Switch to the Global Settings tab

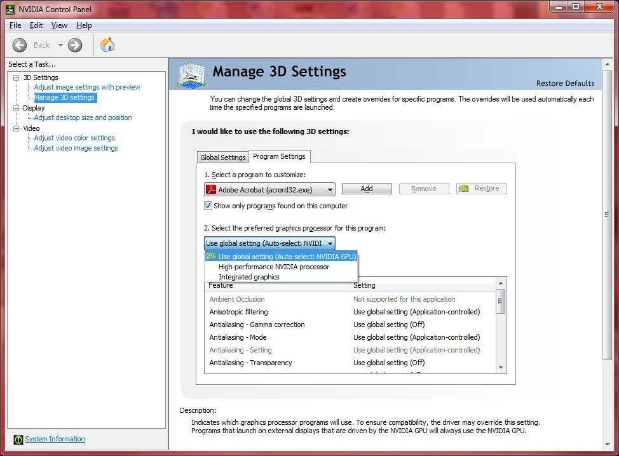222,158
